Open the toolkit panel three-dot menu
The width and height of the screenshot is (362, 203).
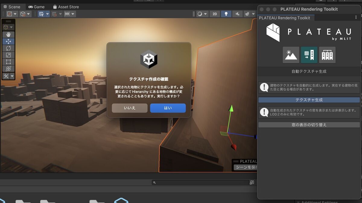point(356,17)
